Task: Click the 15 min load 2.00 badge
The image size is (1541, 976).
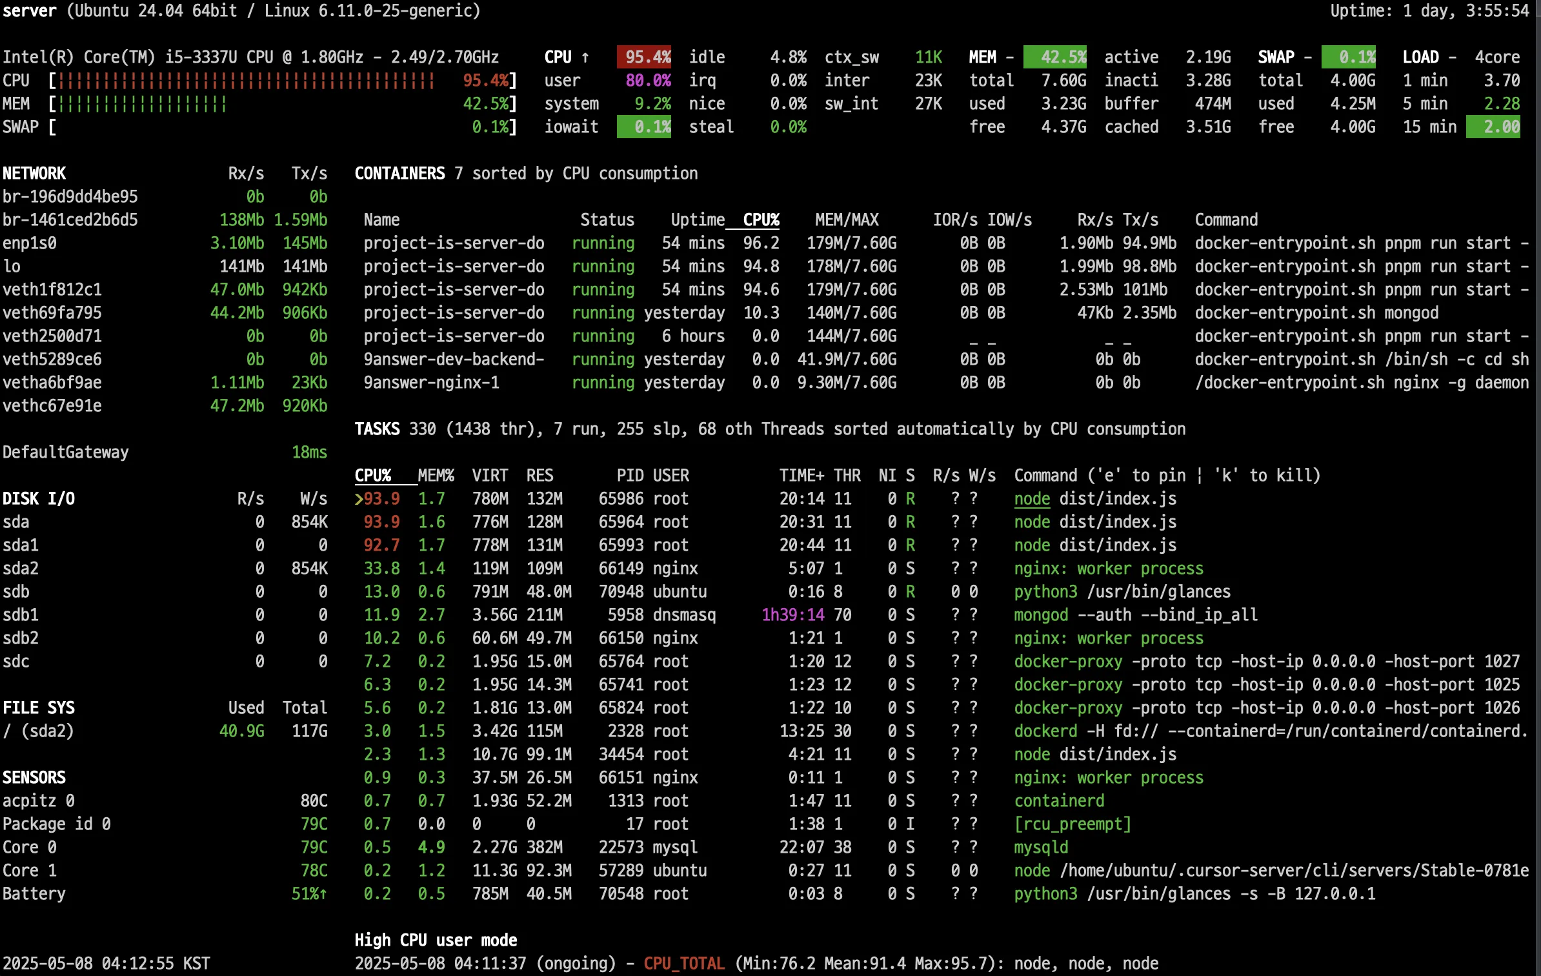Action: (1493, 127)
